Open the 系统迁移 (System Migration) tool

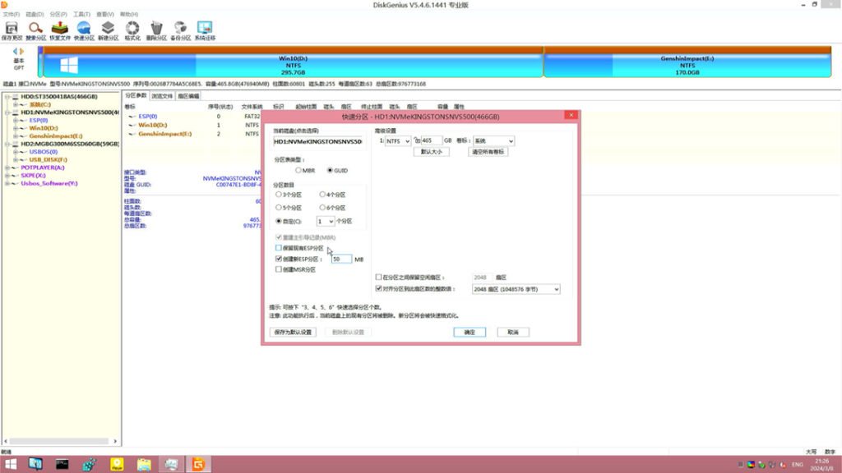click(205, 31)
